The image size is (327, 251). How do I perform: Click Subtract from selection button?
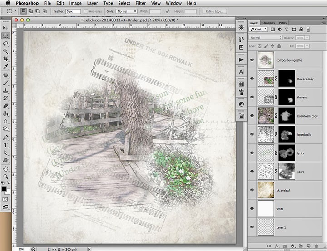38,11
